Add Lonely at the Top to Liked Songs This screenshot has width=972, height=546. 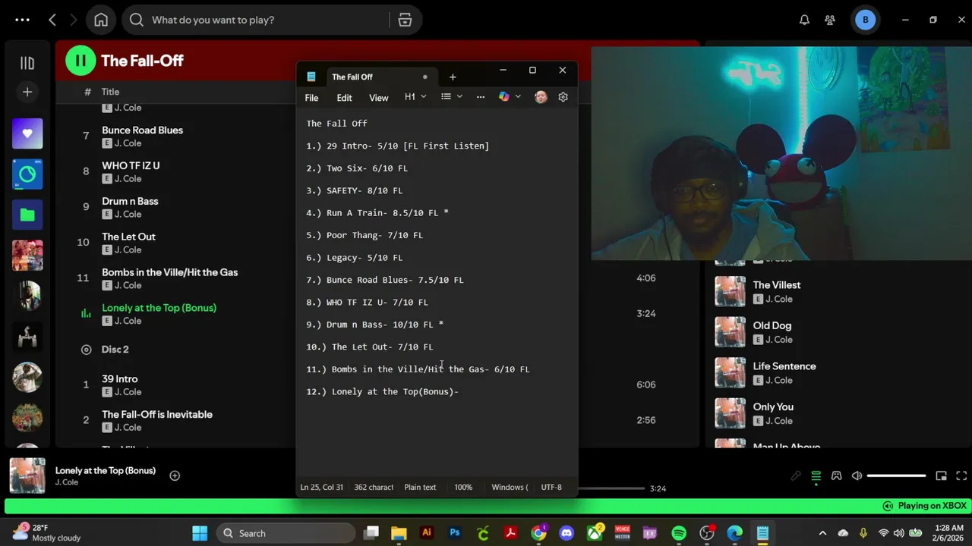point(175,475)
